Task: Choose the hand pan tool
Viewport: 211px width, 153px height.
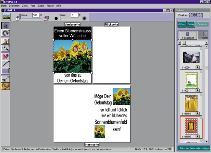Action: (x=6, y=41)
